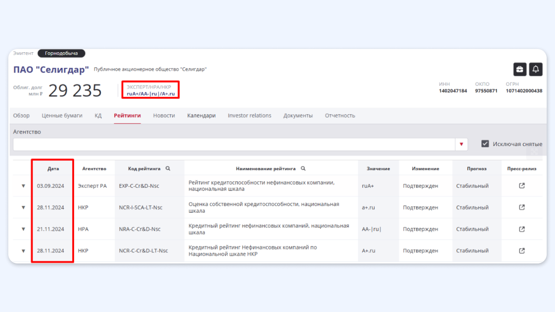The height and width of the screenshot is (312, 555).
Task: Select the КД tab
Action: click(x=98, y=116)
